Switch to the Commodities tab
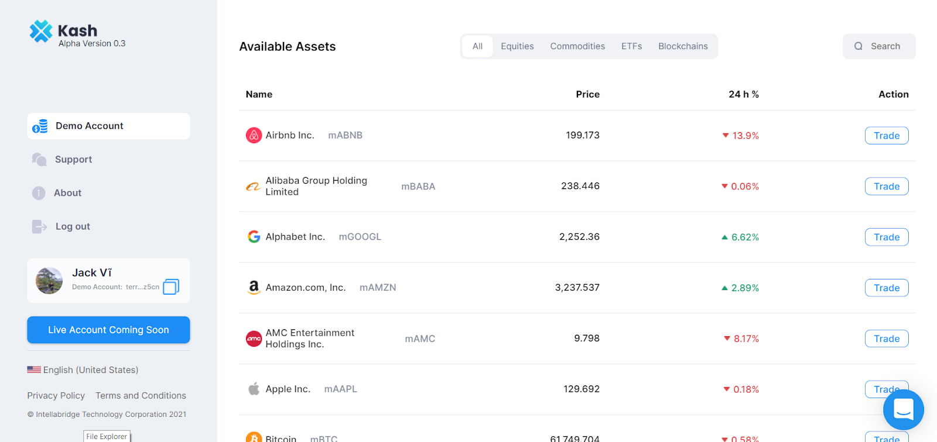The width and height of the screenshot is (937, 442). tap(577, 46)
